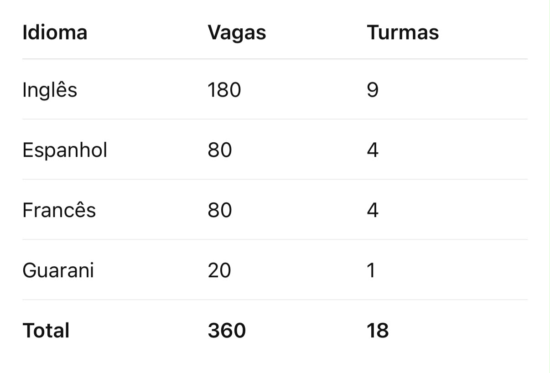The height and width of the screenshot is (373, 550).
Task: Click Guarani's turmas value 1
Action: [x=371, y=270]
